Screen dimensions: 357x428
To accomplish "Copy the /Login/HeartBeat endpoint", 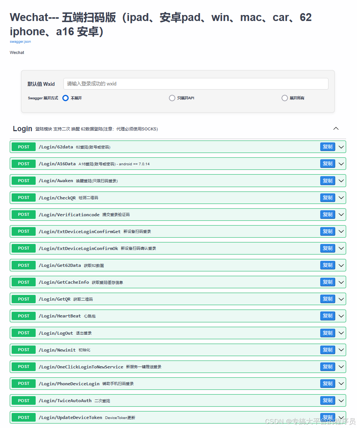I will tap(327, 316).
